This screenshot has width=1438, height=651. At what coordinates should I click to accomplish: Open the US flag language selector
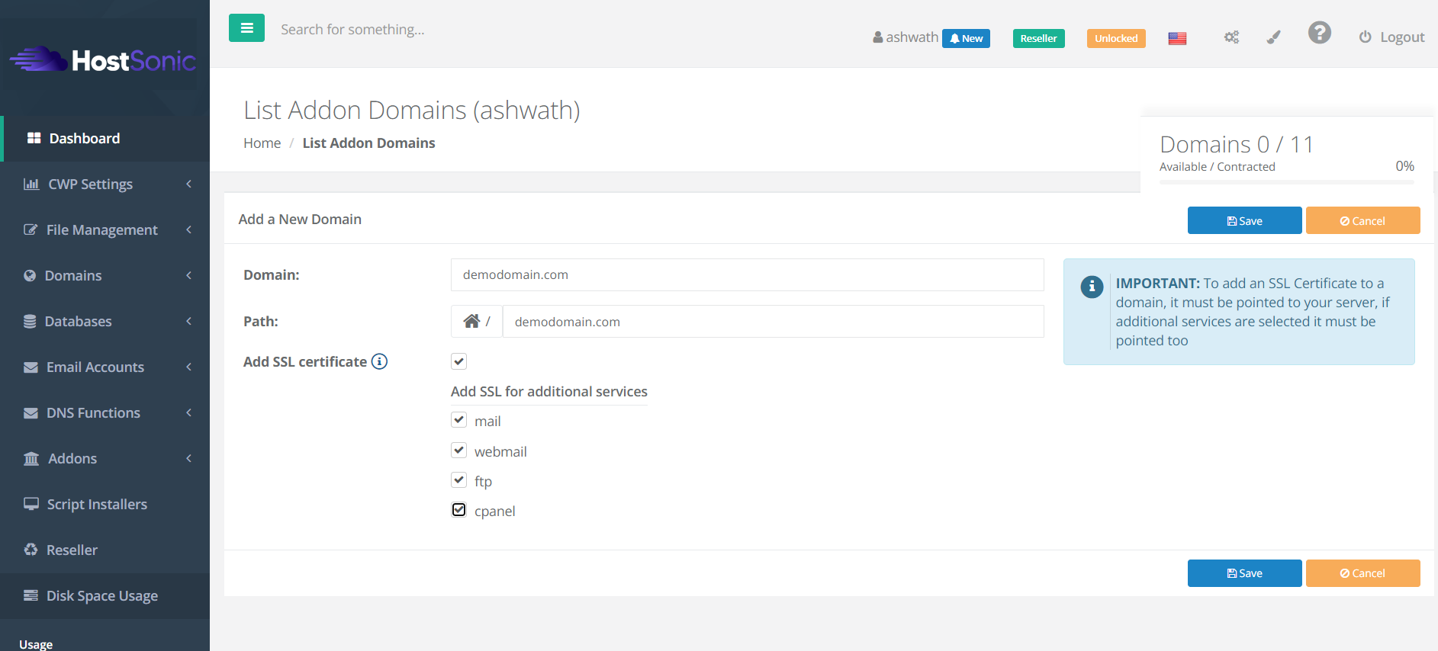[1177, 38]
